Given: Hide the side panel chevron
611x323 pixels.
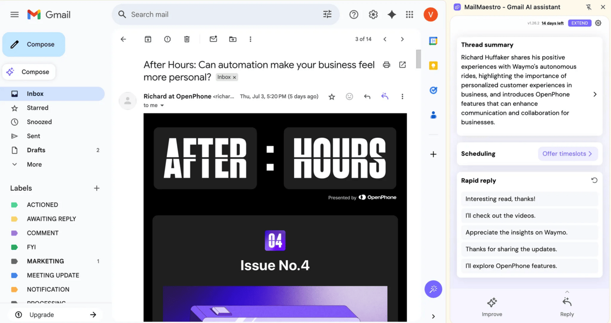Looking at the screenshot, I should tap(433, 316).
